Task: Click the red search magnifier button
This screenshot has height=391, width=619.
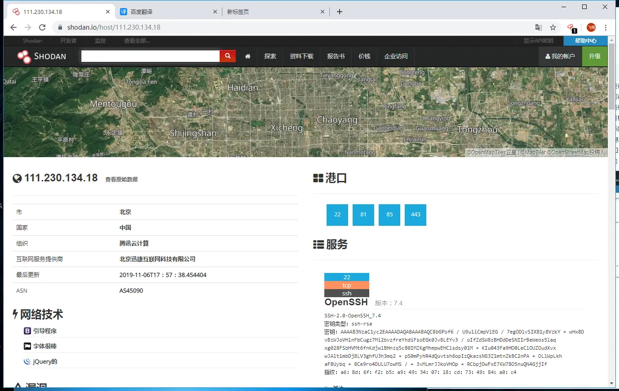Action: [228, 56]
